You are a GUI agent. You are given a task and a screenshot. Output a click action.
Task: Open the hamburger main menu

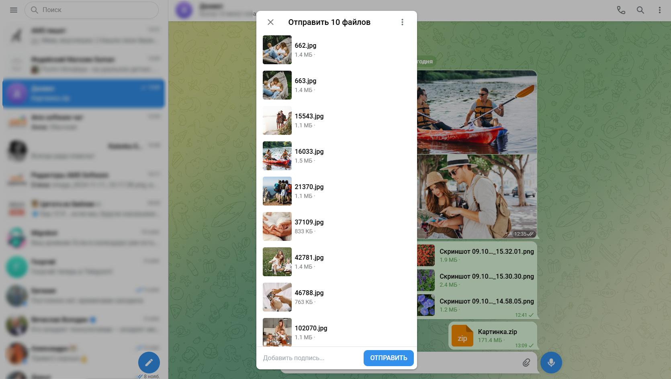14,10
